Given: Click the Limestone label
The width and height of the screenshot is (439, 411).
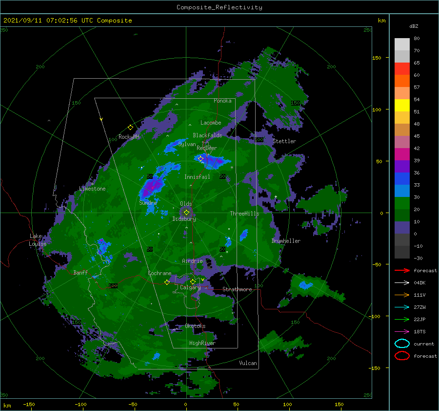Looking at the screenshot, I should (x=92, y=189).
